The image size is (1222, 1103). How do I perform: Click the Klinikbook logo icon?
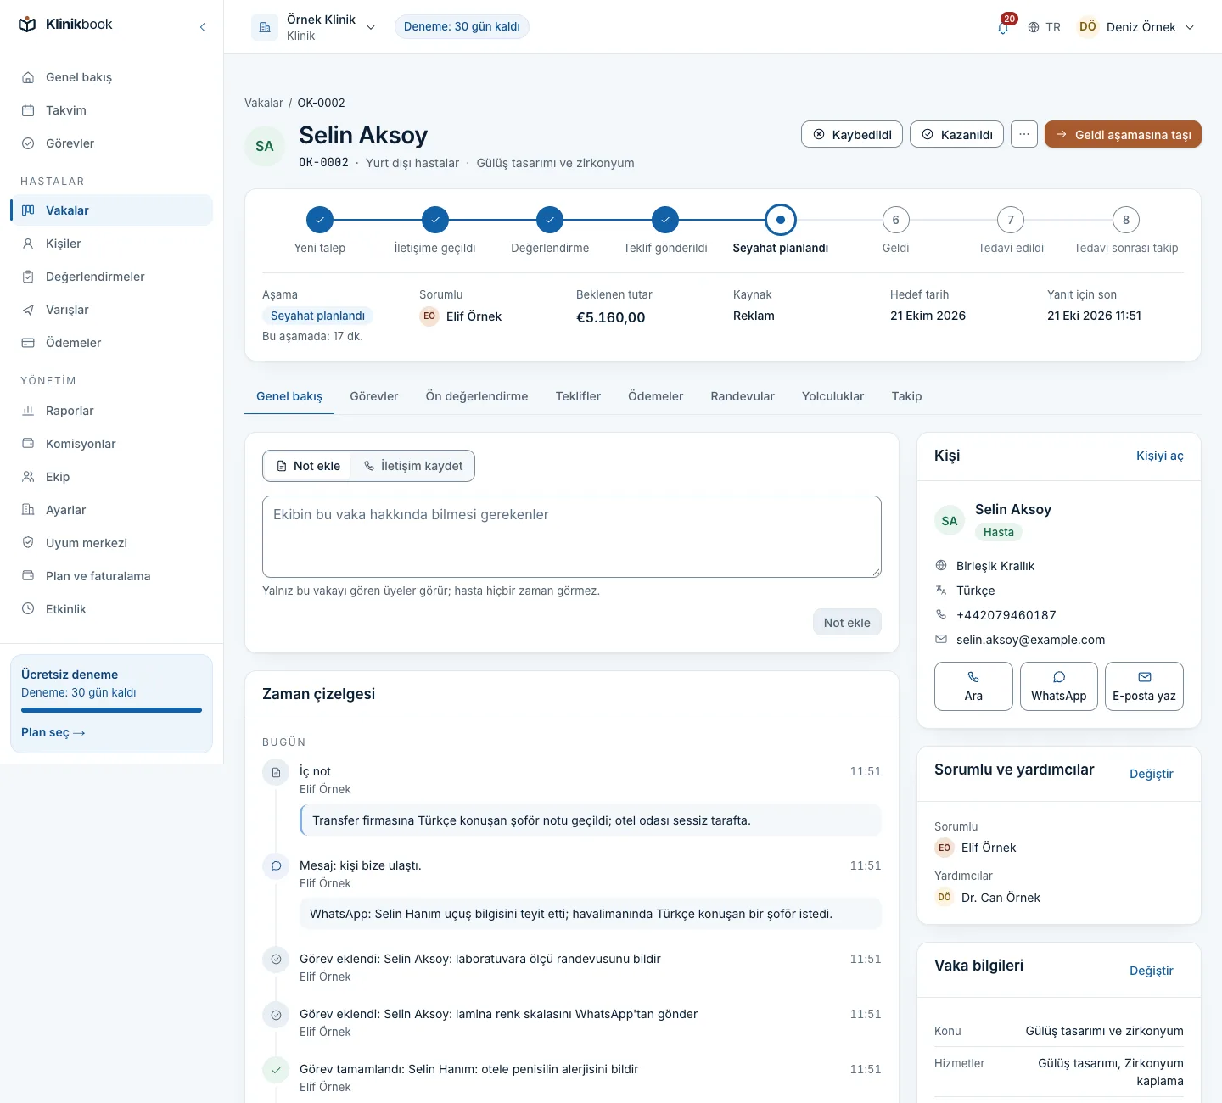click(28, 25)
